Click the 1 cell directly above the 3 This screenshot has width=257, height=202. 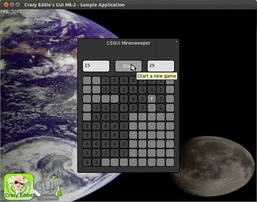pyautogui.click(x=106, y=80)
